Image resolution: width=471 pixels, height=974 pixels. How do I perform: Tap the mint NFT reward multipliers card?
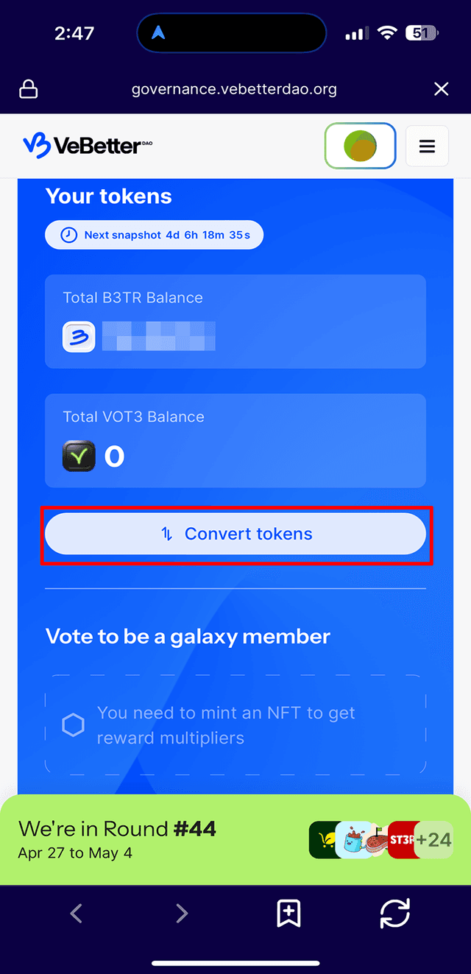(235, 724)
